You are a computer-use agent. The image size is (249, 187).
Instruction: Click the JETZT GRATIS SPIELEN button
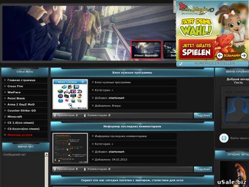pos(196,49)
